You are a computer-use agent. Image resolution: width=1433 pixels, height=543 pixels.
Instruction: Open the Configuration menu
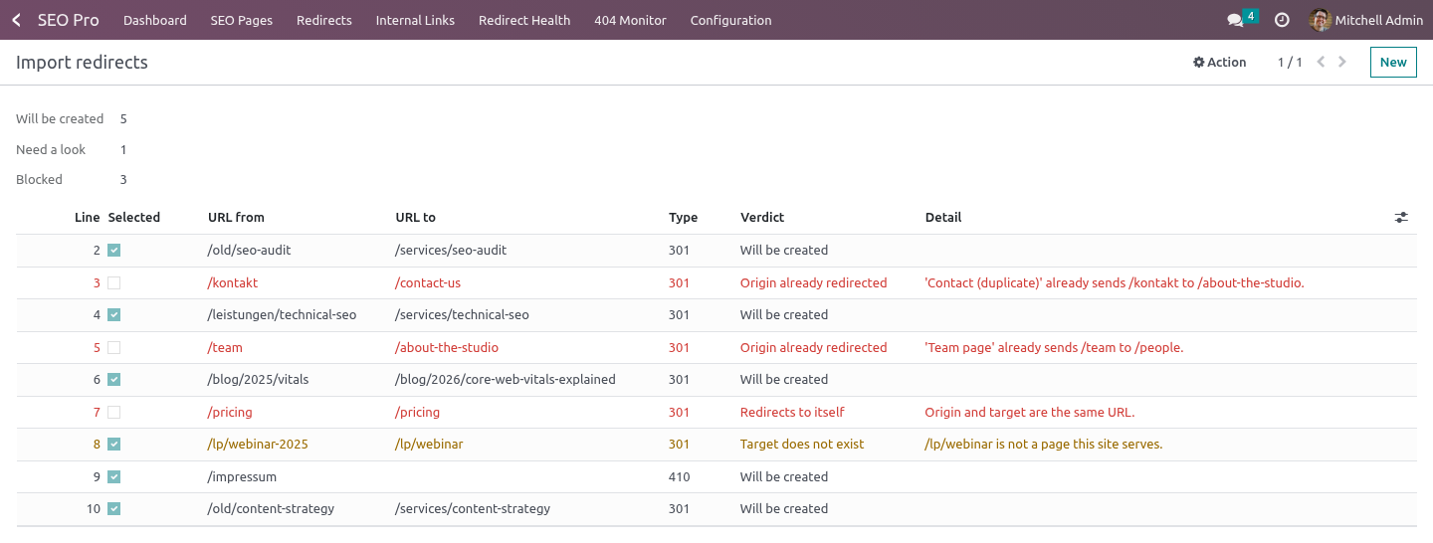coord(730,20)
